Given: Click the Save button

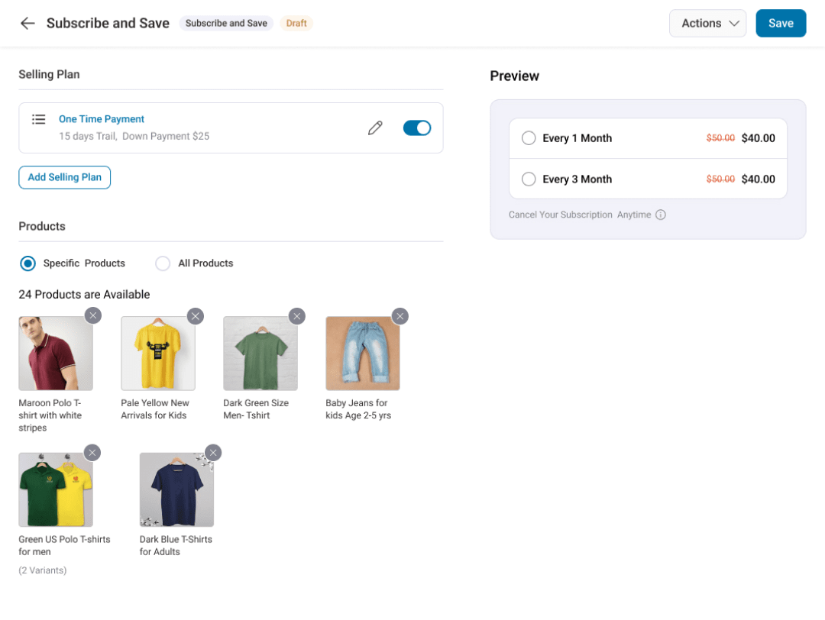Looking at the screenshot, I should coord(781,23).
